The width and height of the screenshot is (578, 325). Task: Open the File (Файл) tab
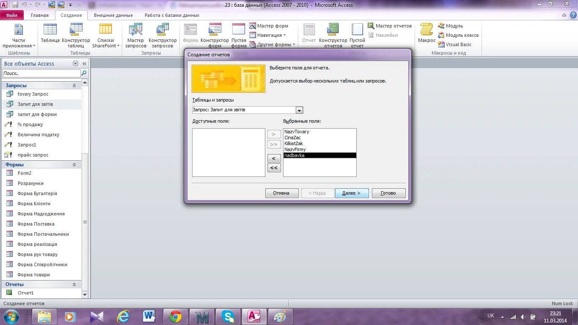coord(12,15)
